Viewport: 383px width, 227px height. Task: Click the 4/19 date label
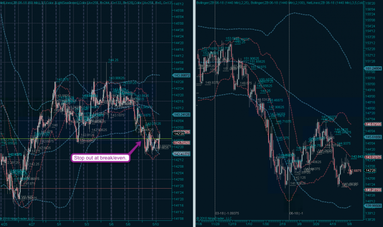tap(332, 224)
